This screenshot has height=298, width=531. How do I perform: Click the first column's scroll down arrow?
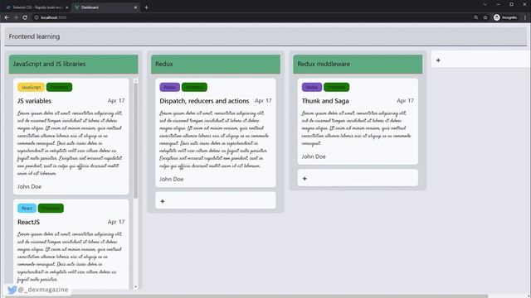(136, 286)
